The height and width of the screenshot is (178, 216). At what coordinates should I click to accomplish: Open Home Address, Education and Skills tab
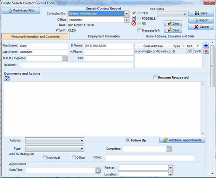click(x=170, y=36)
